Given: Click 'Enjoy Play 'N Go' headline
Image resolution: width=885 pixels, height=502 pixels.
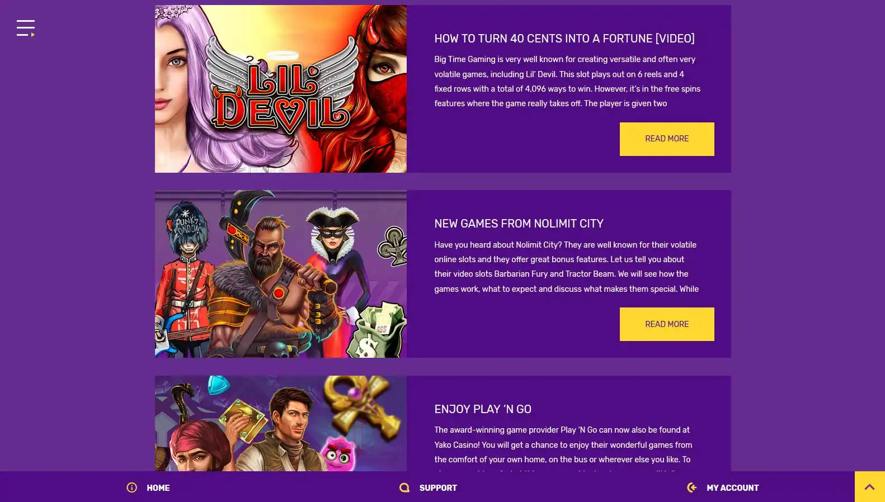Looking at the screenshot, I should click(483, 409).
